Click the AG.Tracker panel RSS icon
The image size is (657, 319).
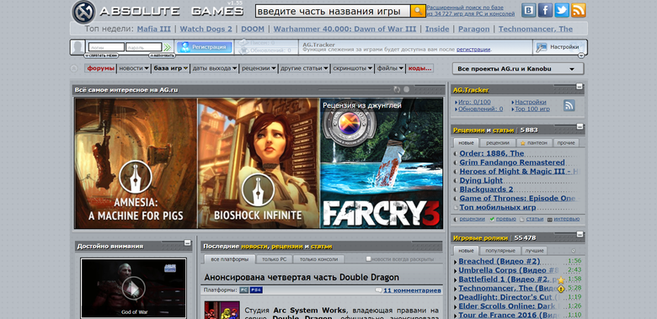pyautogui.click(x=569, y=105)
